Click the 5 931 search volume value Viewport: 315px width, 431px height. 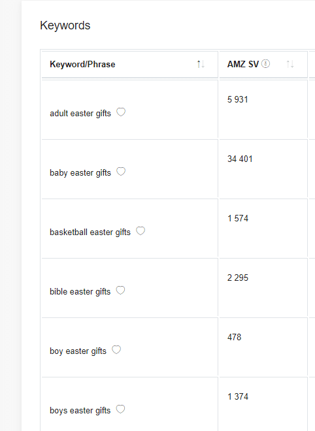238,99
